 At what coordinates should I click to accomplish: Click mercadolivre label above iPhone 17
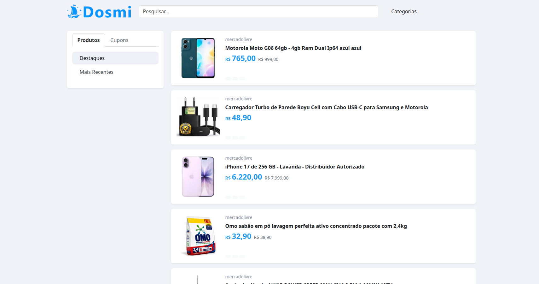pos(239,158)
